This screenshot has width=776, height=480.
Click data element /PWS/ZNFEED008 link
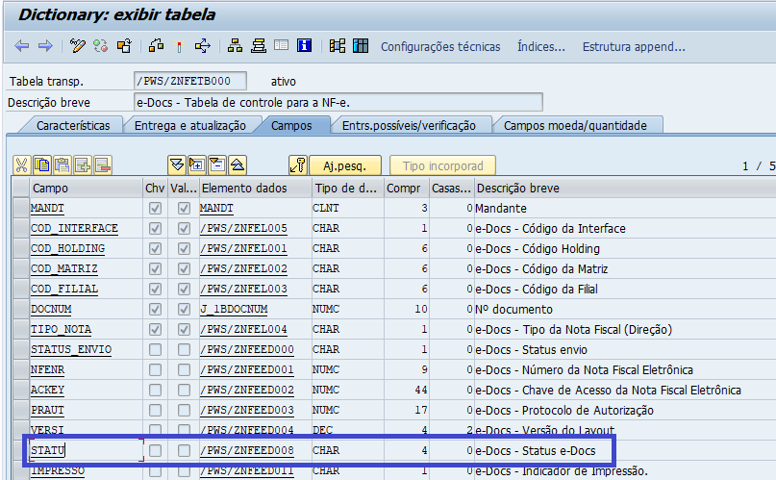click(x=247, y=450)
